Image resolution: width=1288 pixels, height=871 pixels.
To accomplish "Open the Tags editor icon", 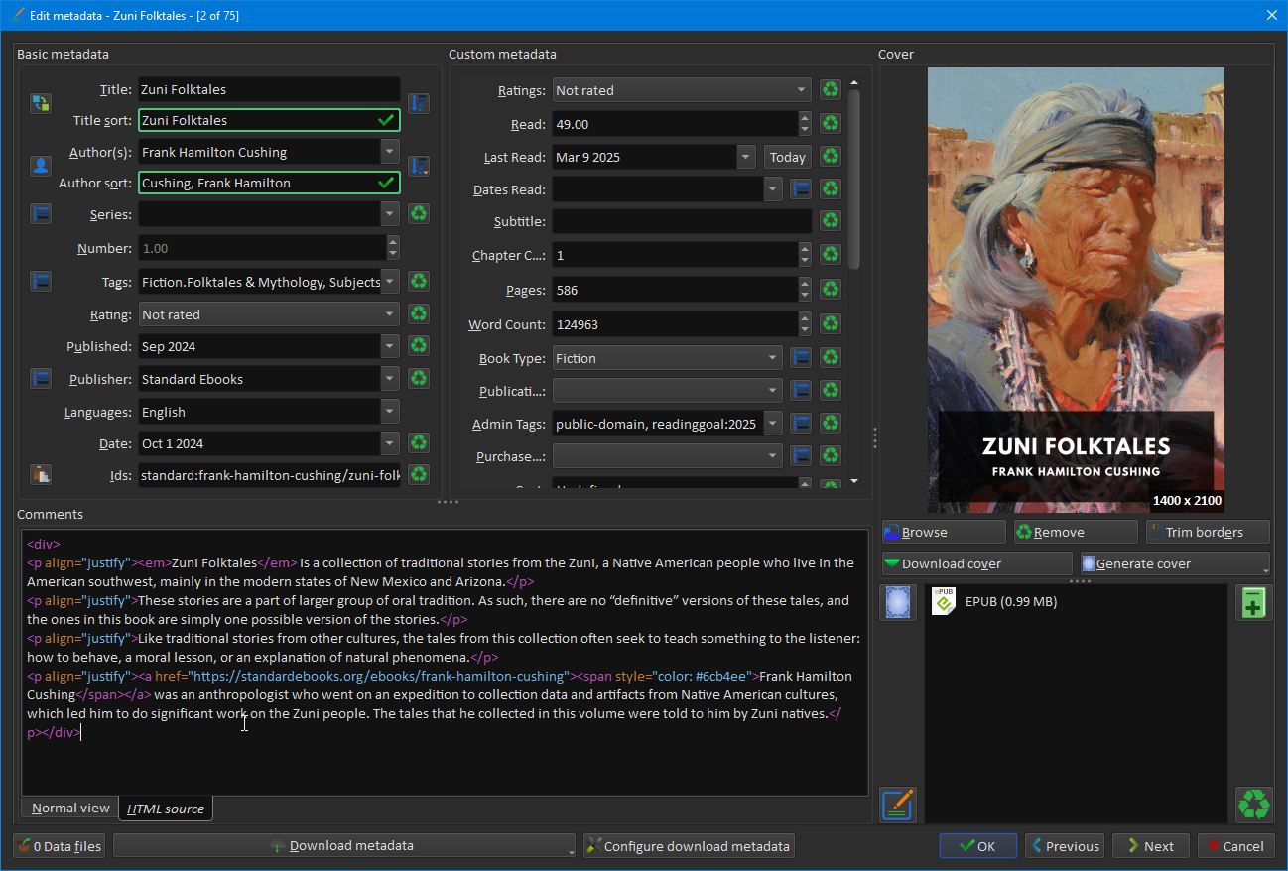I will tap(41, 282).
